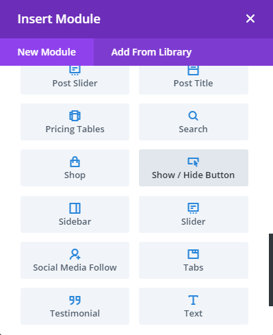This screenshot has width=273, height=335.
Task: Insert the Testimonial quote icon module
Action: pyautogui.click(x=75, y=300)
